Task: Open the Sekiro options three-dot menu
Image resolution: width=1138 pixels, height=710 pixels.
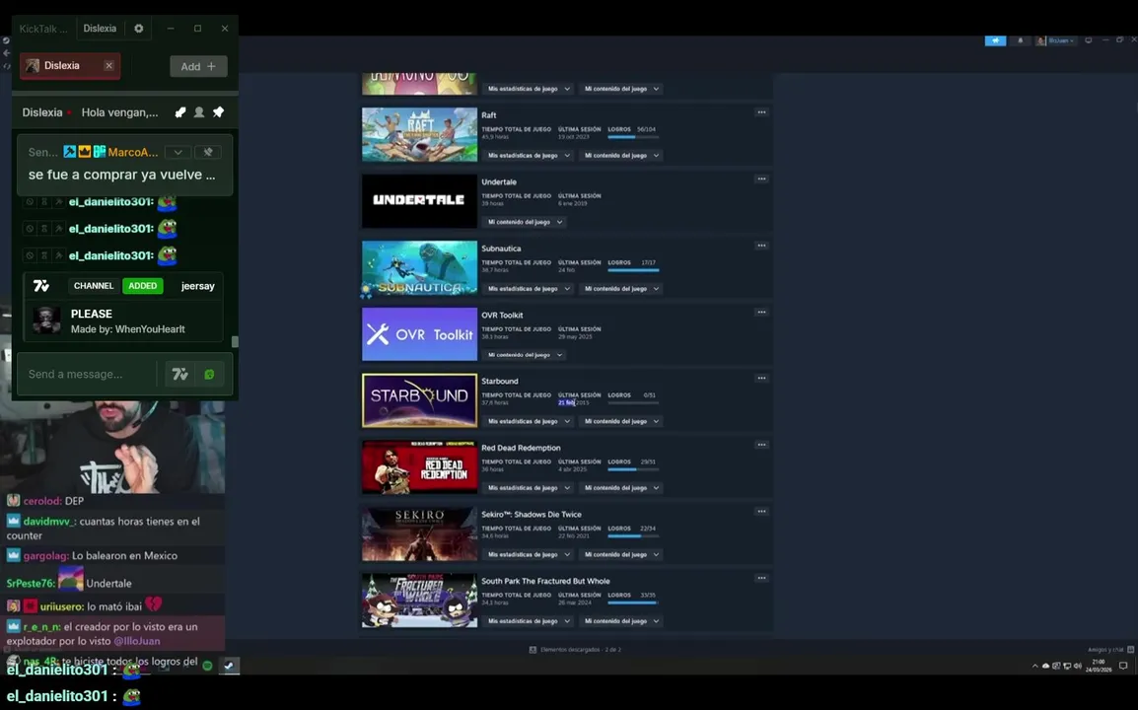Action: pyautogui.click(x=761, y=512)
